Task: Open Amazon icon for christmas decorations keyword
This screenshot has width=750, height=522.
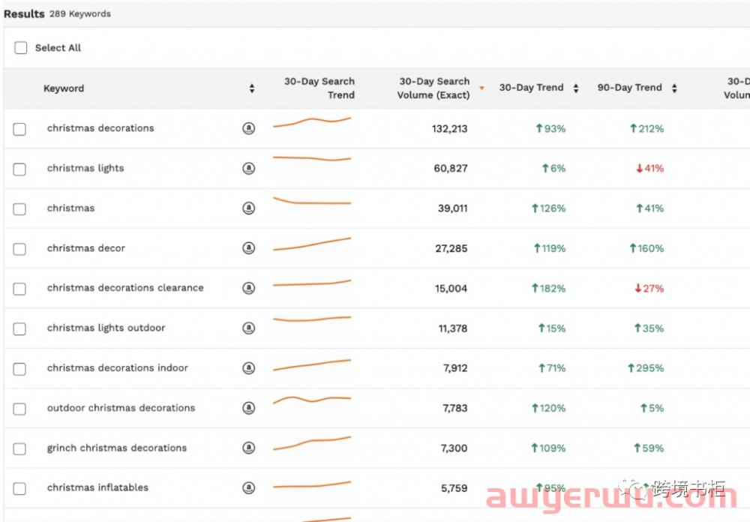Action: point(249,128)
